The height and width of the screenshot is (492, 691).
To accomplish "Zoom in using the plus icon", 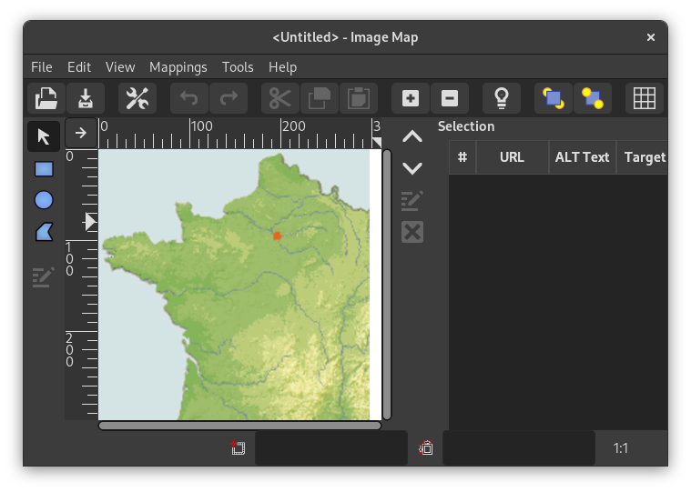I will (411, 98).
